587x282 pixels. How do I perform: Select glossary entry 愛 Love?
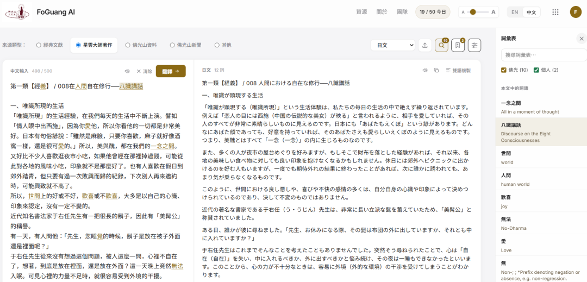[x=541, y=246]
